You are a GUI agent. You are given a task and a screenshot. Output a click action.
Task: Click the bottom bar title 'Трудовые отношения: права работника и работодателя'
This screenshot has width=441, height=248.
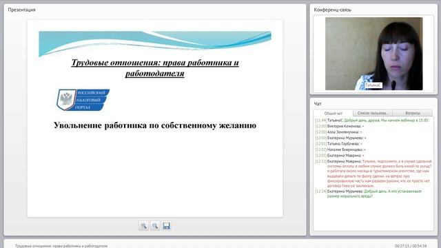[61, 246]
